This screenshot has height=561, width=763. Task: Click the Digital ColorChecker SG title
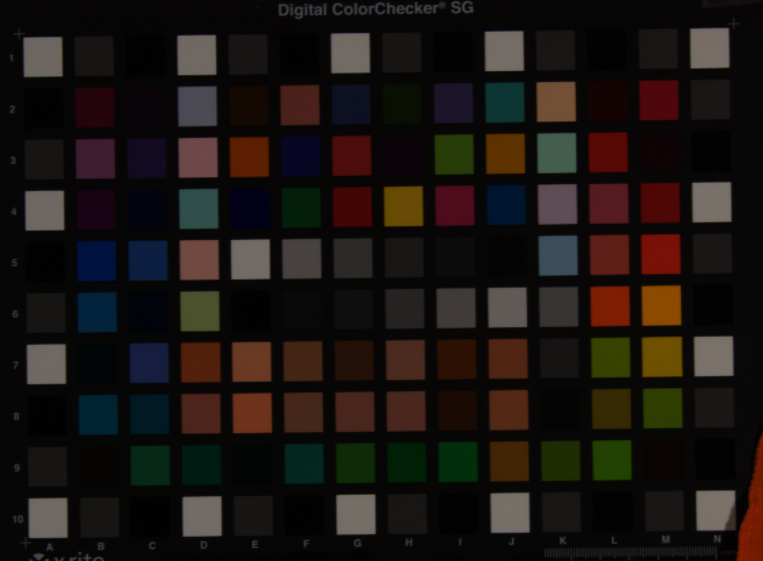click(375, 9)
